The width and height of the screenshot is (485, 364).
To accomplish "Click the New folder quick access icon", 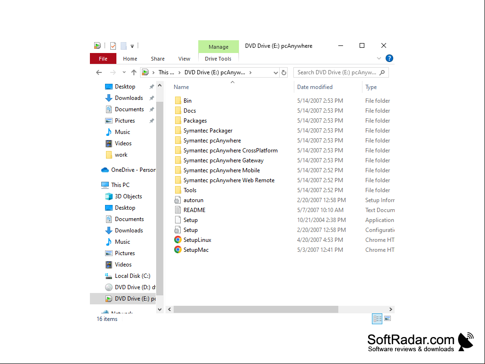I will point(123,46).
